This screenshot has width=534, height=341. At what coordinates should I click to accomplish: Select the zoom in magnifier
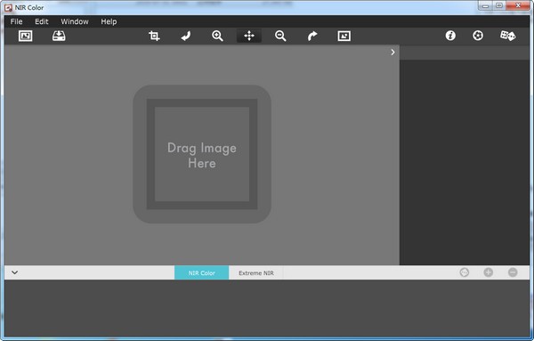point(217,36)
